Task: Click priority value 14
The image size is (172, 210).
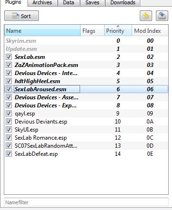Action: tap(118, 154)
